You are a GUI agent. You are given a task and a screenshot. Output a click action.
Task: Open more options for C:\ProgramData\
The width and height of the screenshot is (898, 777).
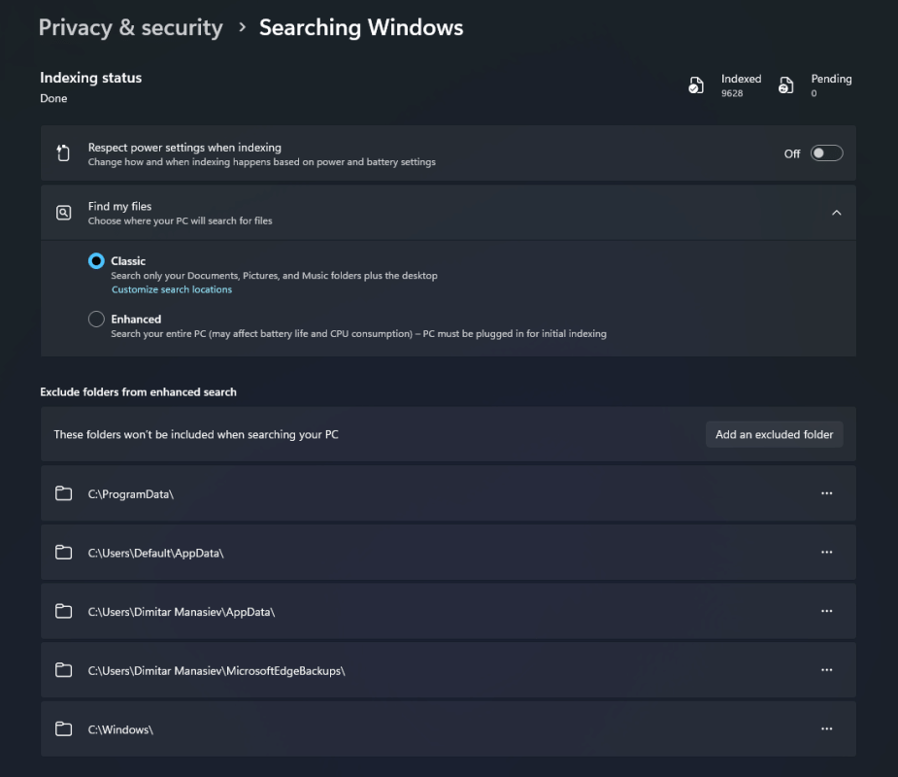tap(826, 493)
